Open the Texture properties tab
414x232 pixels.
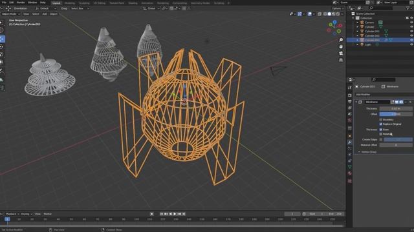(350, 181)
